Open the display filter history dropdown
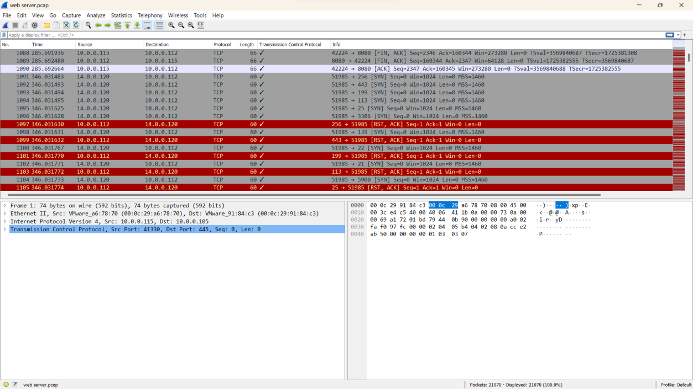The width and height of the screenshot is (693, 389). coord(679,35)
